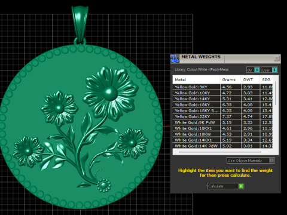
Task: Toggle the User library button
Action: [x=269, y=70]
